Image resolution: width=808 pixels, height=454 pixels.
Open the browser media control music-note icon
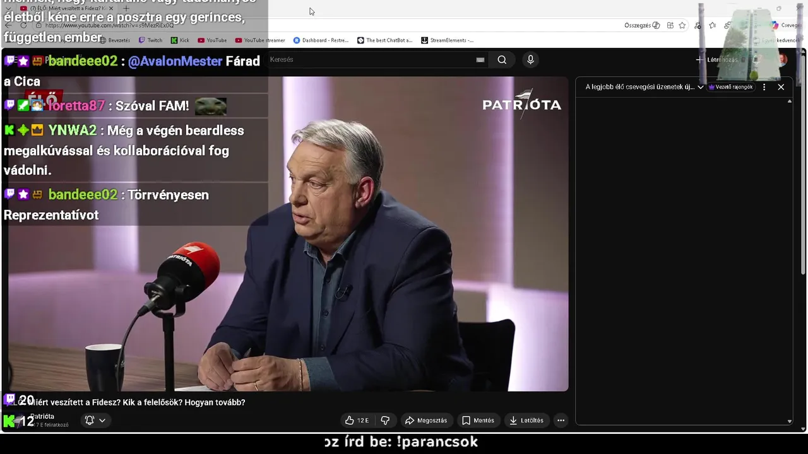pyautogui.click(x=698, y=25)
